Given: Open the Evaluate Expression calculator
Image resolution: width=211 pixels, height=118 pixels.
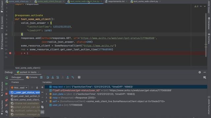Looking at the screenshot, I should [79, 77].
